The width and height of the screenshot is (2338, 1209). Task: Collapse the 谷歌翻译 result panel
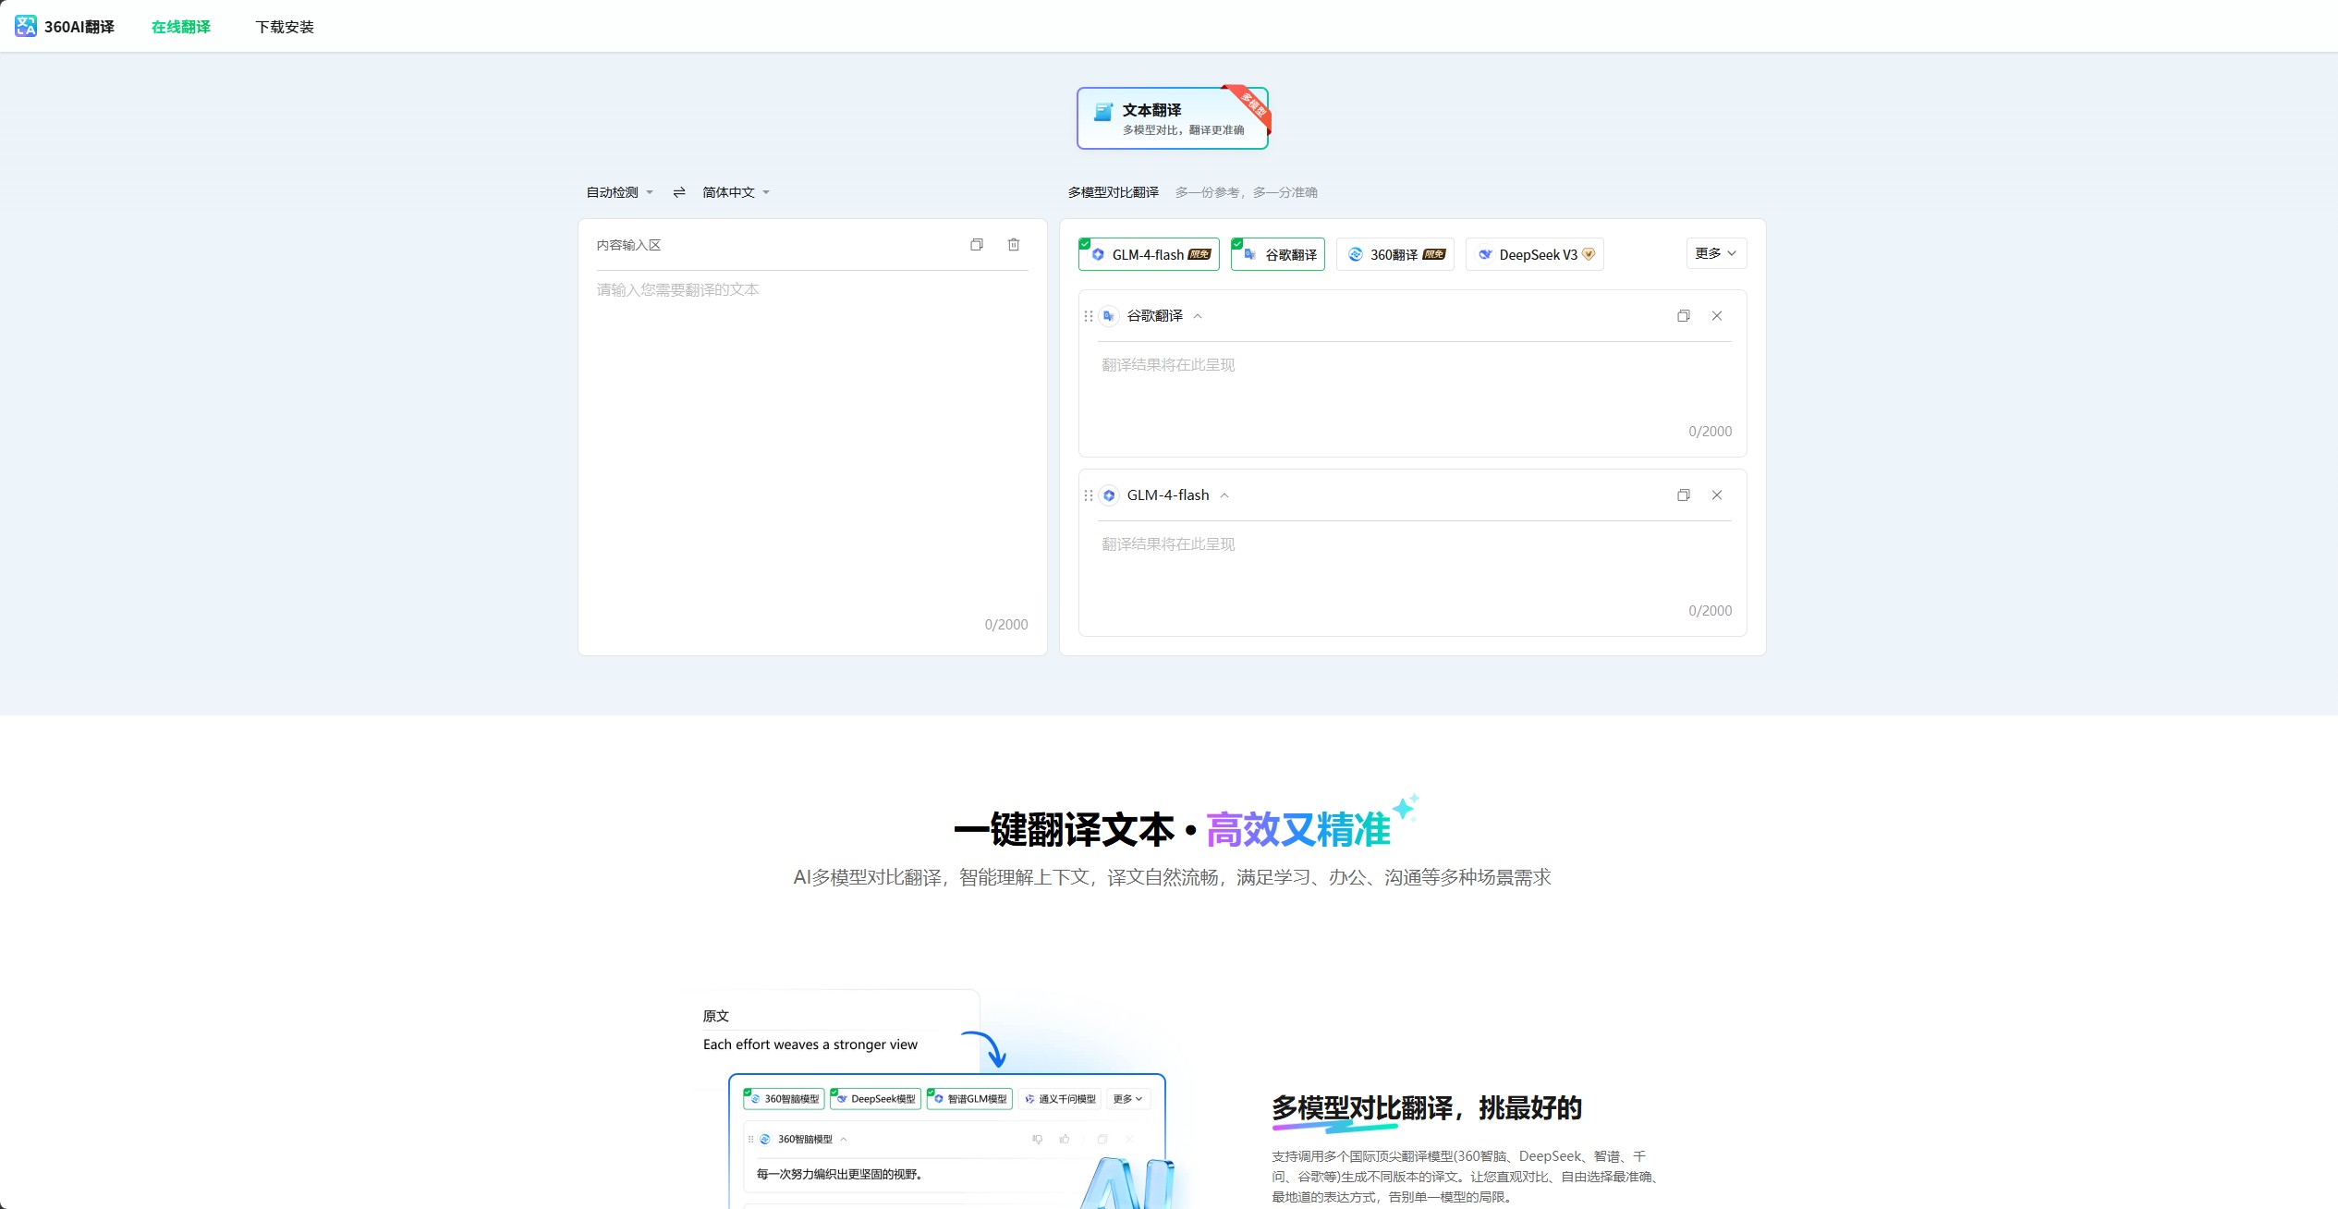click(1198, 316)
